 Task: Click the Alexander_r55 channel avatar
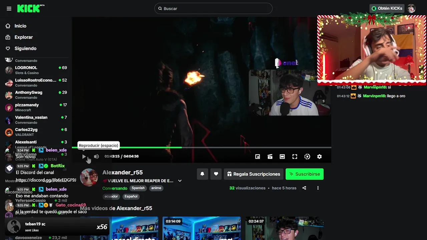pos(89,177)
